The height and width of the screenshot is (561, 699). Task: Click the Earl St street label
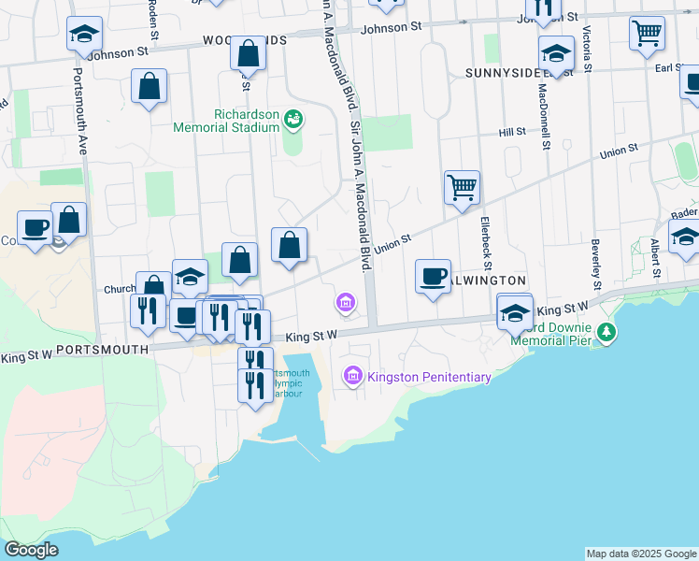(669, 67)
